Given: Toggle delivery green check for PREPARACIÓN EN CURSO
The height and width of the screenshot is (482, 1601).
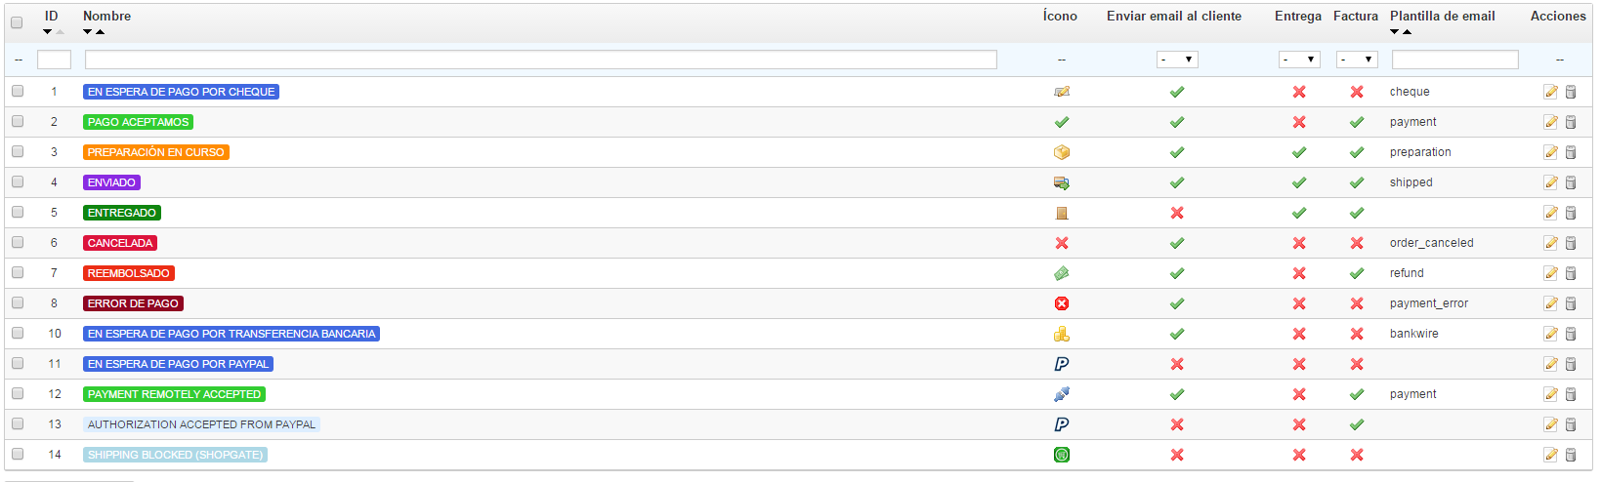Looking at the screenshot, I should point(1299,152).
